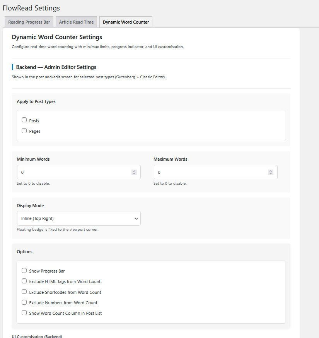Switch to the Article Read Time tab
The width and height of the screenshot is (319, 338).
click(76, 22)
